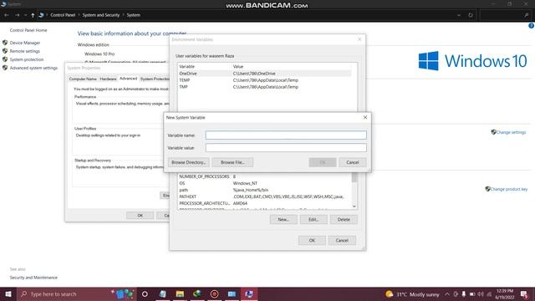Select the OneDrive user variable row
535x301 pixels.
pos(265,74)
